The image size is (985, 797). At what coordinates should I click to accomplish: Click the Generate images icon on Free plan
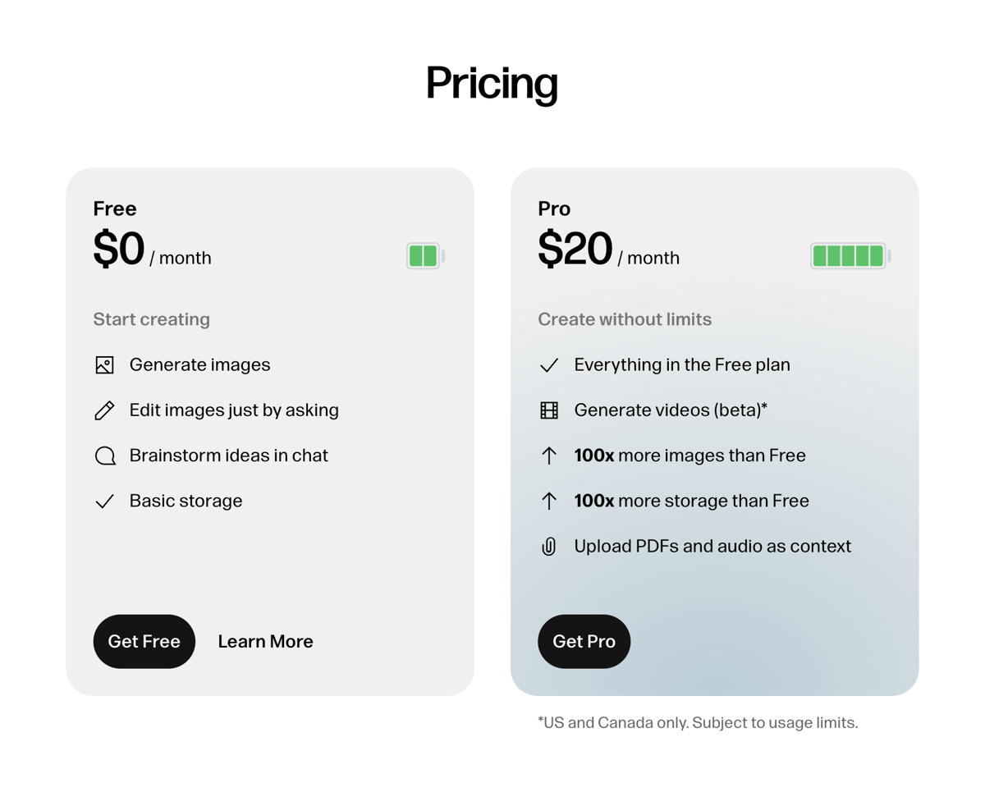105,364
